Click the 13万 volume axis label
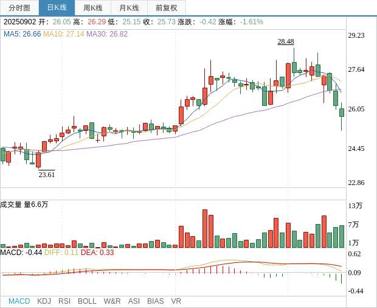 pos(355,206)
